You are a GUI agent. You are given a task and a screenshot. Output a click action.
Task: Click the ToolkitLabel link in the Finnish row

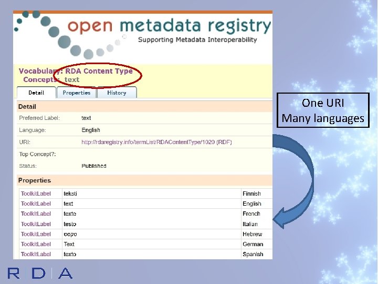tap(36, 194)
